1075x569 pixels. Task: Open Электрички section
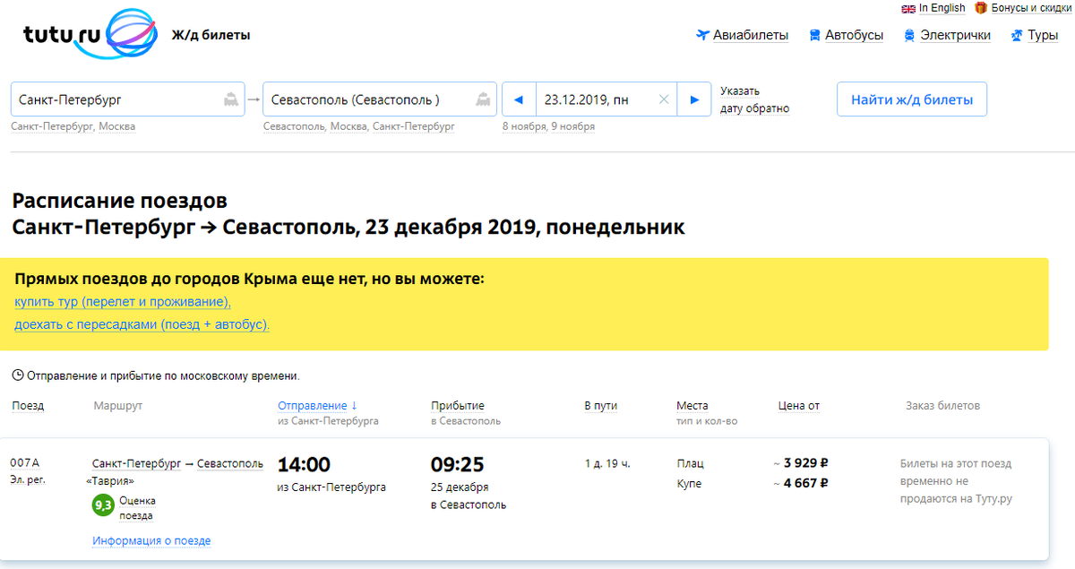pyautogui.click(x=955, y=36)
